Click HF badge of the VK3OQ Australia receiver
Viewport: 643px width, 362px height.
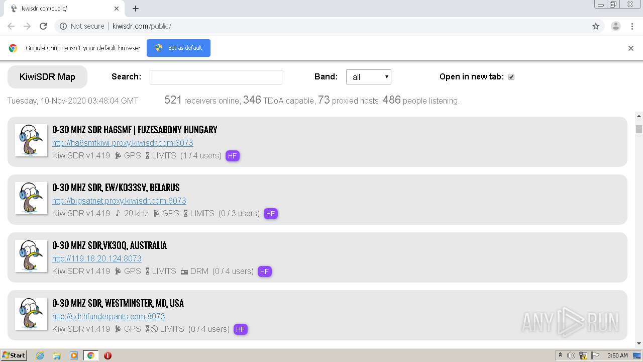[x=264, y=271]
